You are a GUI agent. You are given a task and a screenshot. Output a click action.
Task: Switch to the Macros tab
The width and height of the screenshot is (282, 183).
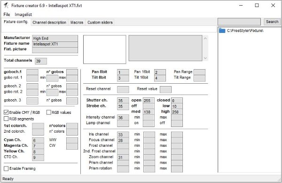(x=77, y=23)
